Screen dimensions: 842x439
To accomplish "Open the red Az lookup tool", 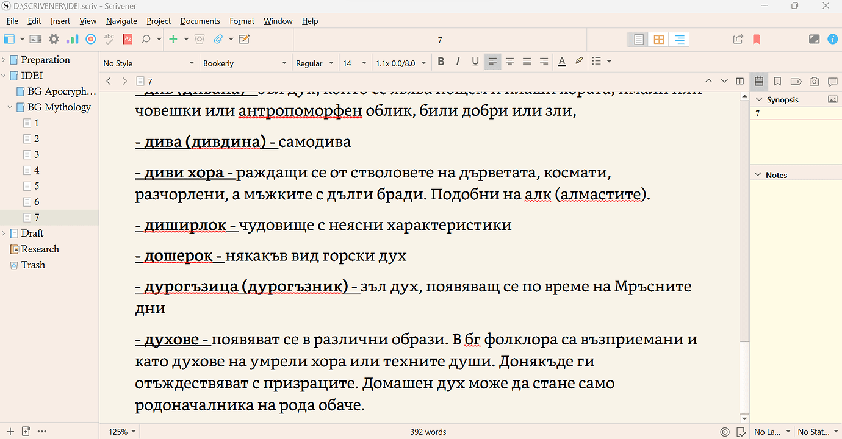I will click(x=128, y=38).
